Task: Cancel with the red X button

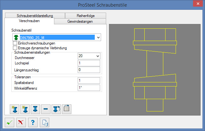Action: 21,122
